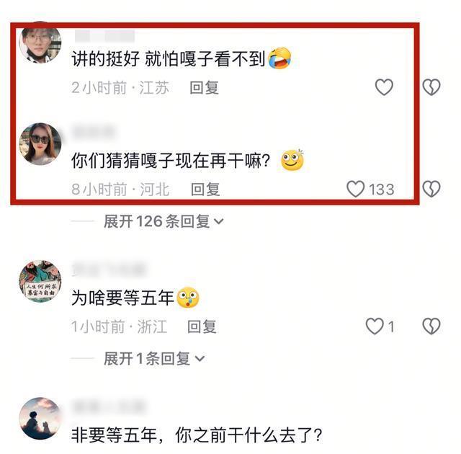Select comment text 非要等五年，你之前干什么去了
This screenshot has height=454, width=461.
197,435
